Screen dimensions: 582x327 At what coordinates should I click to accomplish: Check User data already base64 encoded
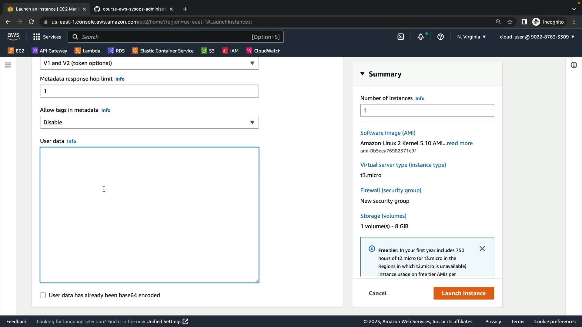(43, 295)
